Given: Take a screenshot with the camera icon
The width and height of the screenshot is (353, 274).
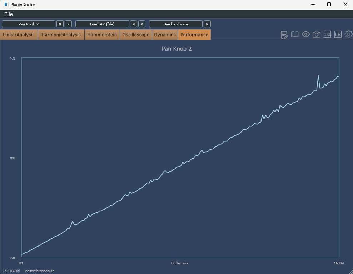Looking at the screenshot, I should pos(317,35).
